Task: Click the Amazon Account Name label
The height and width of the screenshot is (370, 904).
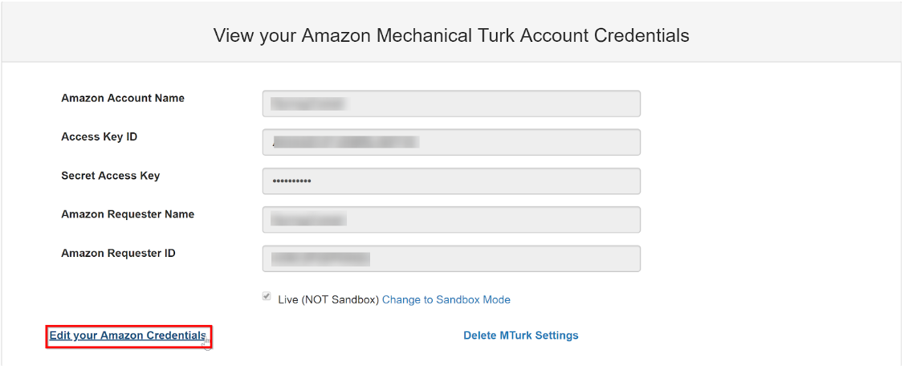Action: (x=123, y=98)
